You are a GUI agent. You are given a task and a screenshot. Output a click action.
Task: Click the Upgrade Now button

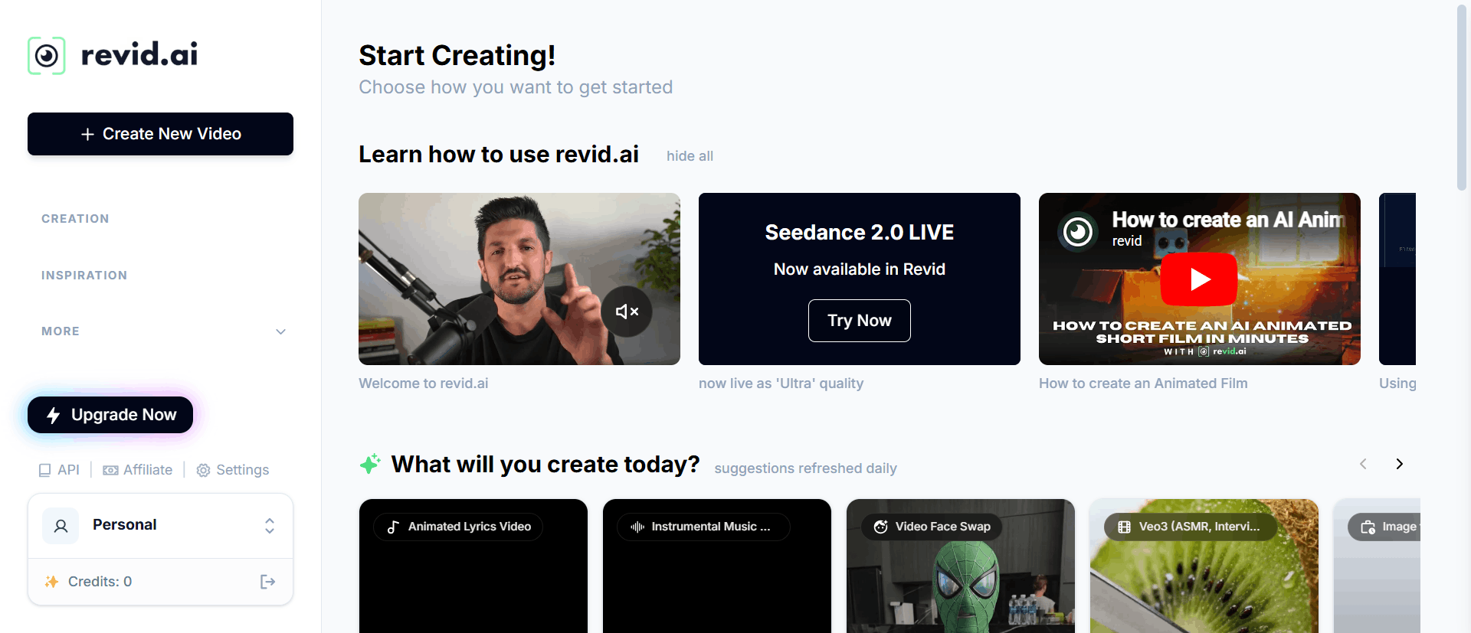tap(110, 415)
